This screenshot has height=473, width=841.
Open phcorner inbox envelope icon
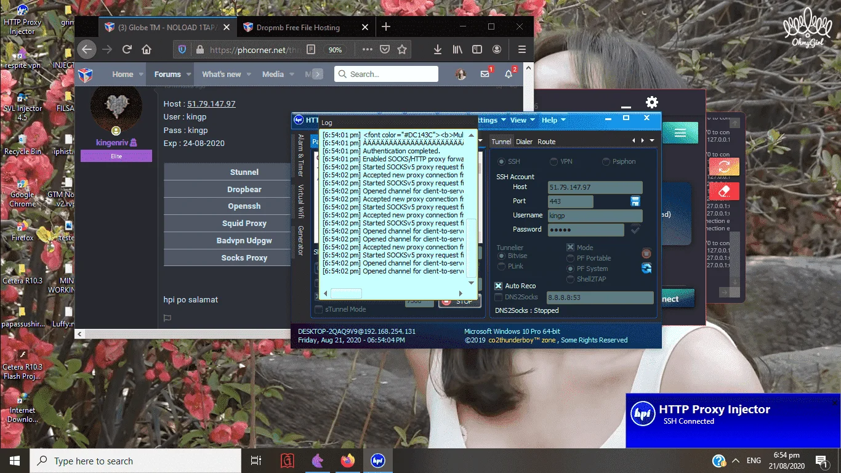[485, 74]
